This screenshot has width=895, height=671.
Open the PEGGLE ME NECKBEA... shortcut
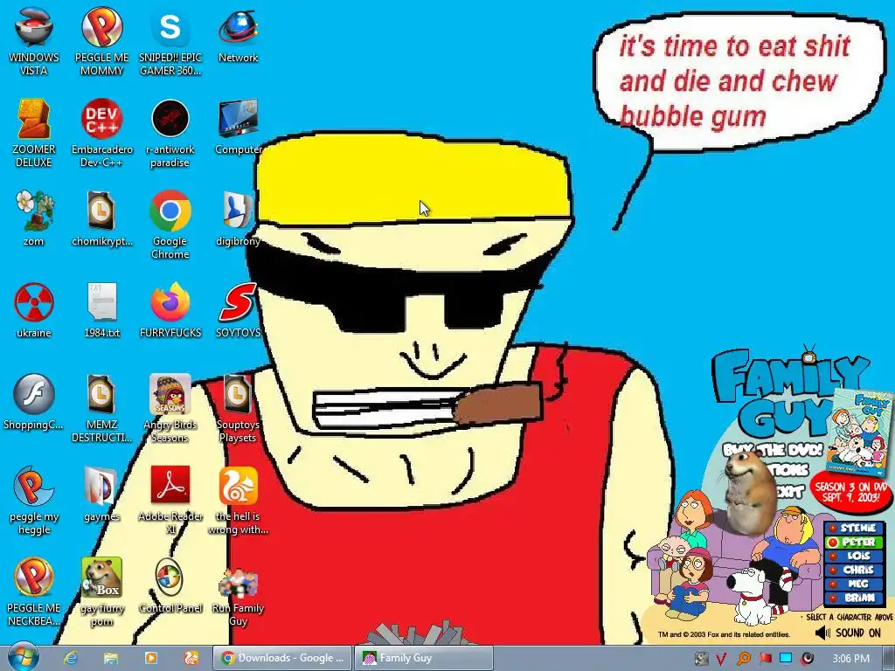tap(34, 591)
